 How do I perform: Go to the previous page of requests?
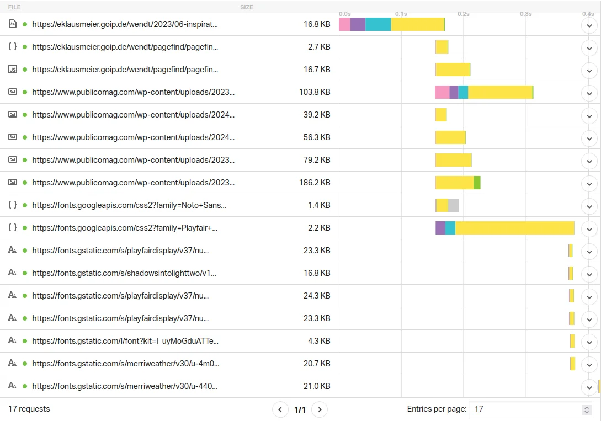280,409
